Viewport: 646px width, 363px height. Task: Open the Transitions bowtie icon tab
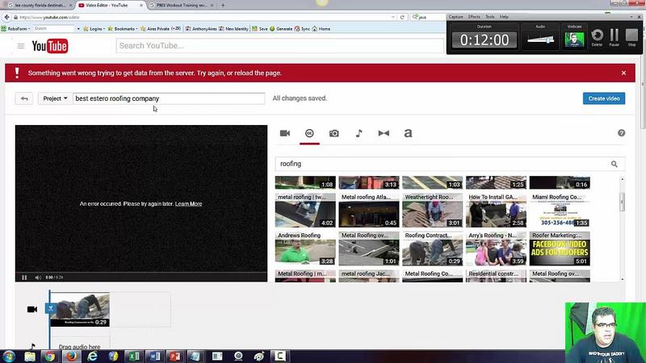384,133
